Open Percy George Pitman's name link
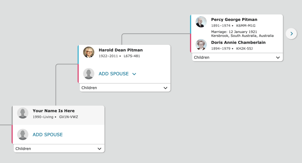The height and width of the screenshot is (163, 302). click(x=234, y=20)
